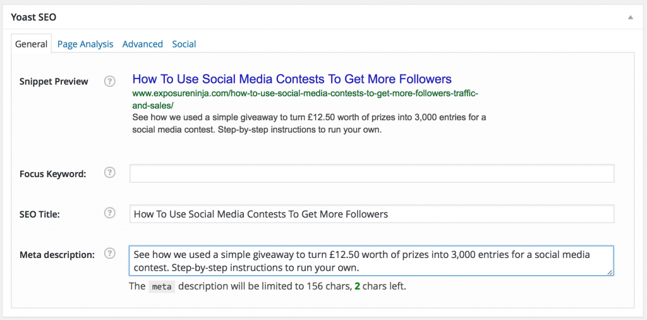
Task: Show help for SEO Title
Action: (110, 213)
